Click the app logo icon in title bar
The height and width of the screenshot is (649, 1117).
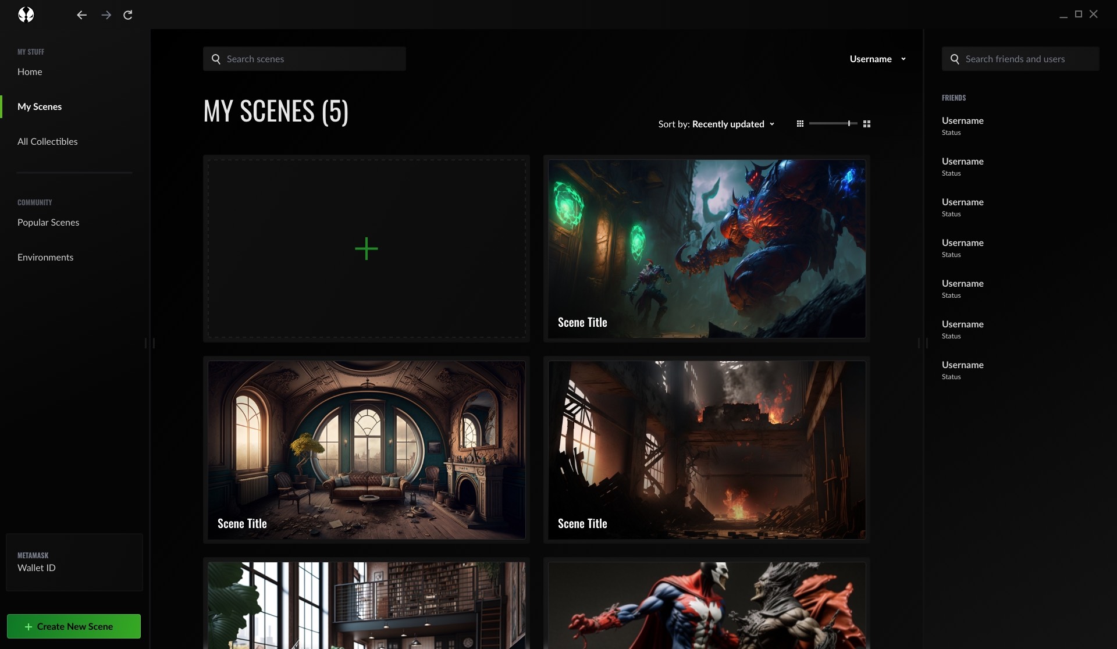pos(26,15)
